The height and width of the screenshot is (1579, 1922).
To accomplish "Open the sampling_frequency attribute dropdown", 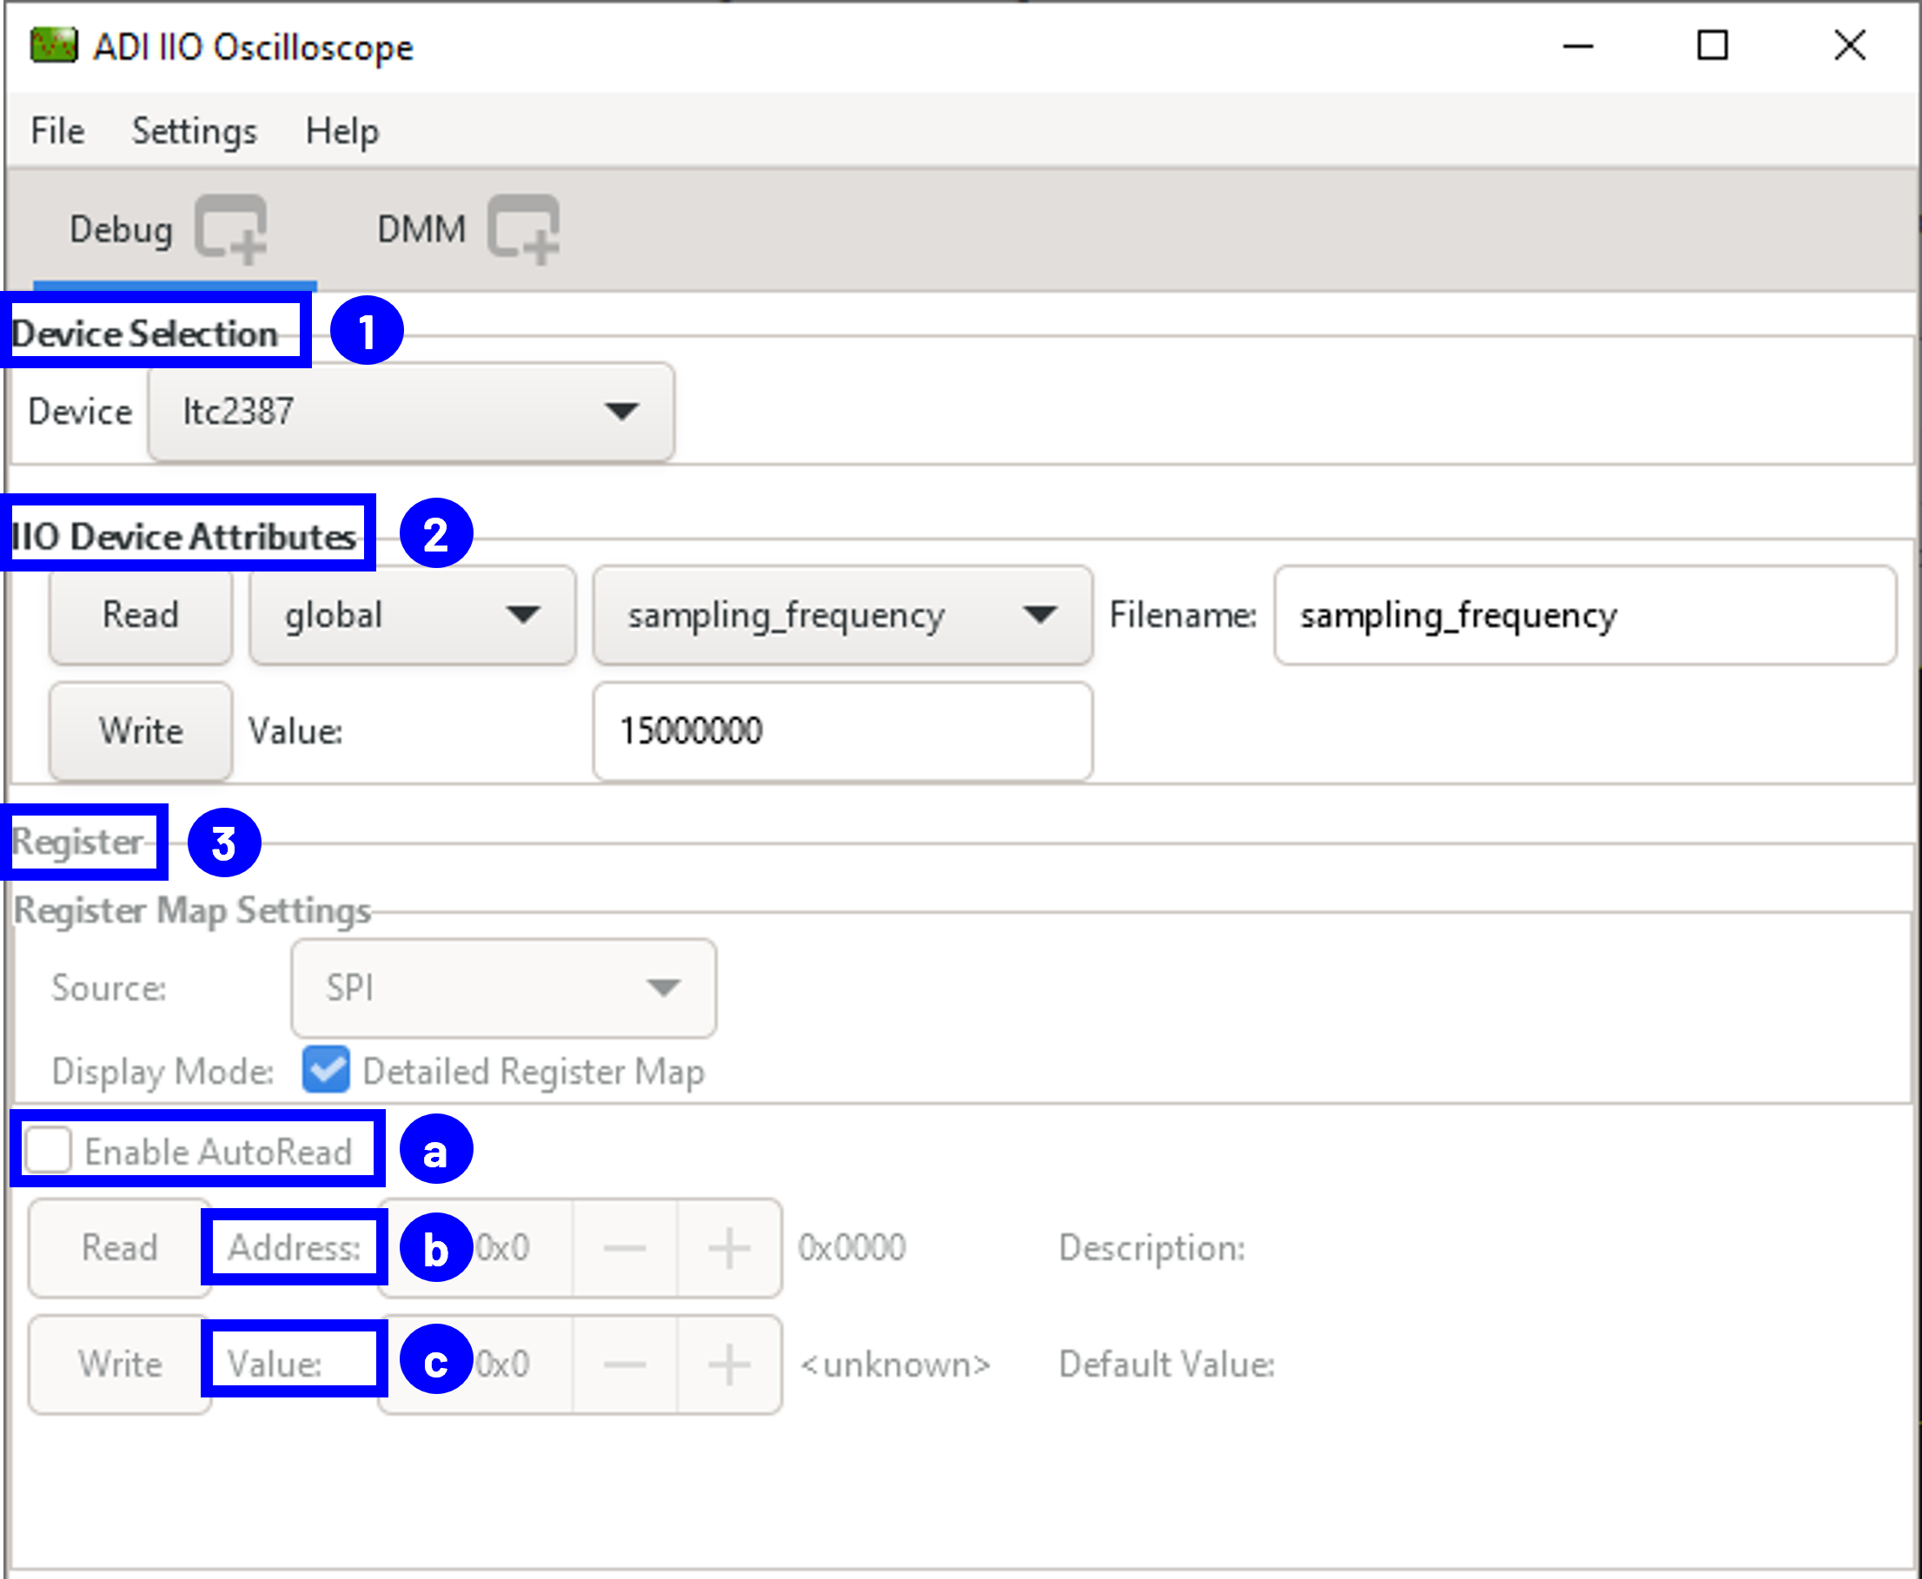I will pos(843,615).
